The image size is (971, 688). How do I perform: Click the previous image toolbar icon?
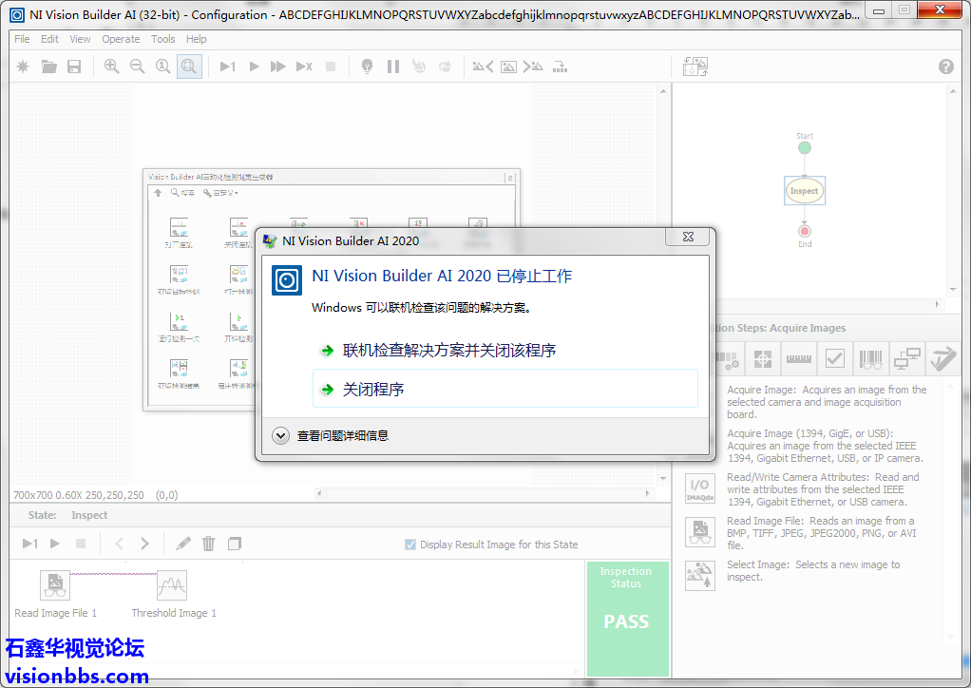coord(483,67)
